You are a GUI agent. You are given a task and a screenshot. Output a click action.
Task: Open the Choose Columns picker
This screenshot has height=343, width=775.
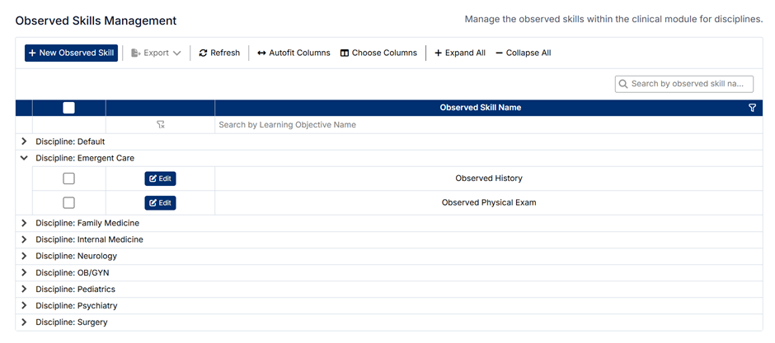click(378, 53)
